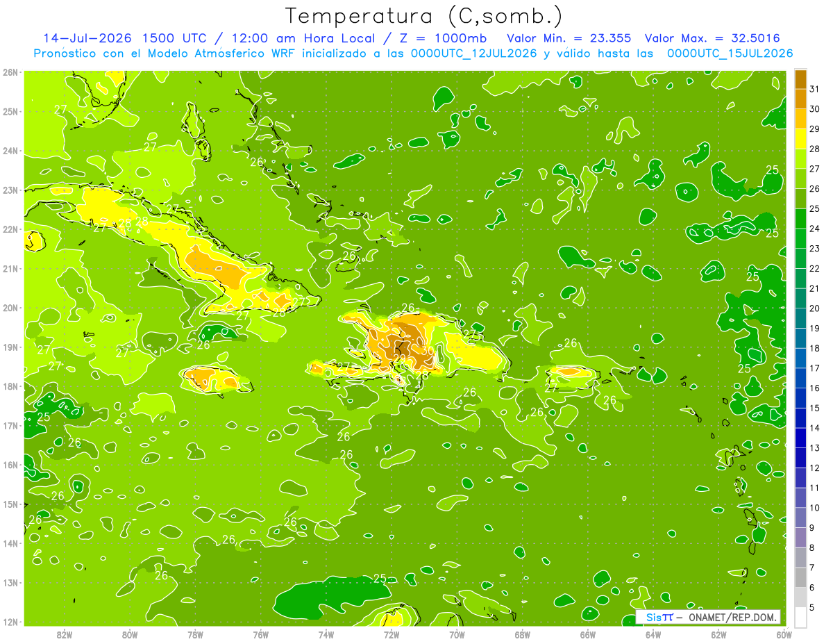Click the 22N latitude axis label
This screenshot has width=833, height=644.
[x=10, y=229]
